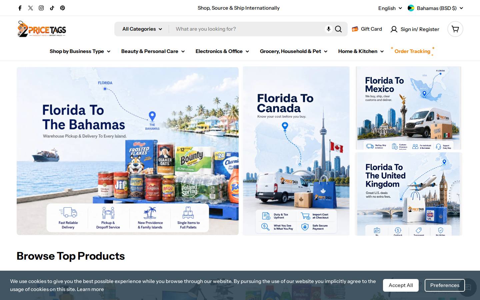Open the Instagram social icon
Screen dimensions: 480x300
pyautogui.click(x=41, y=8)
